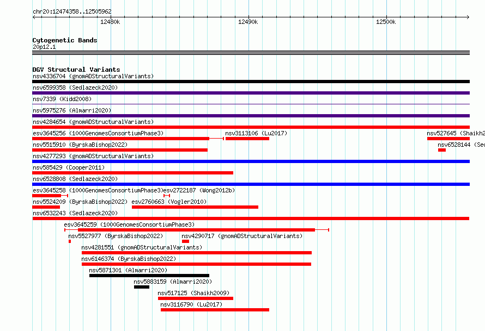Click the red bar under esv2760663
The height and width of the screenshot is (331, 485).
click(x=195, y=207)
